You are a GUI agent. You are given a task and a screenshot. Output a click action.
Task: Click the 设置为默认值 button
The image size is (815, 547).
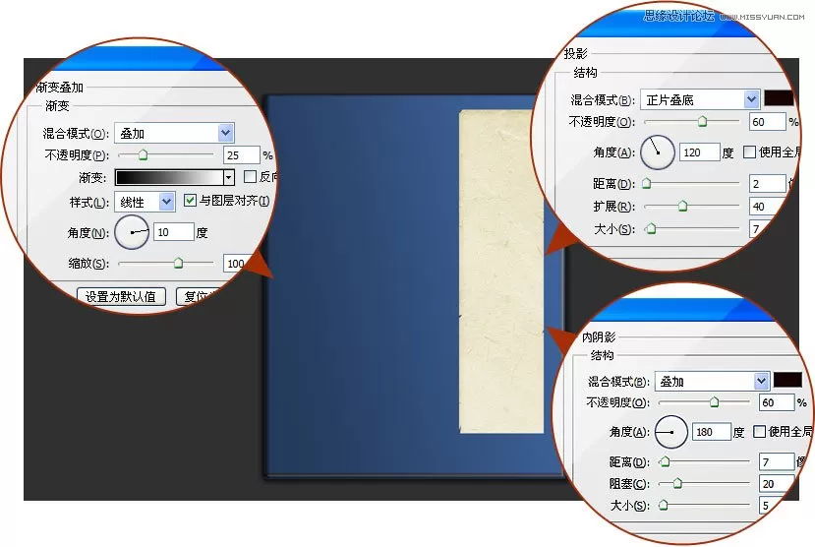click(121, 297)
